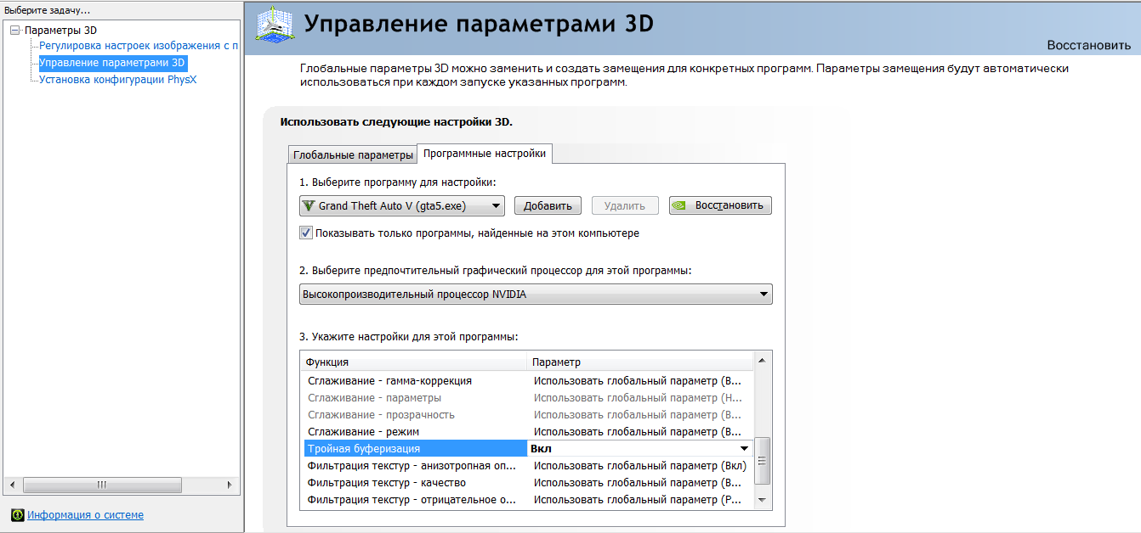The width and height of the screenshot is (1141, 533).
Task: Click Восстановить link in the header
Action: coord(1088,46)
